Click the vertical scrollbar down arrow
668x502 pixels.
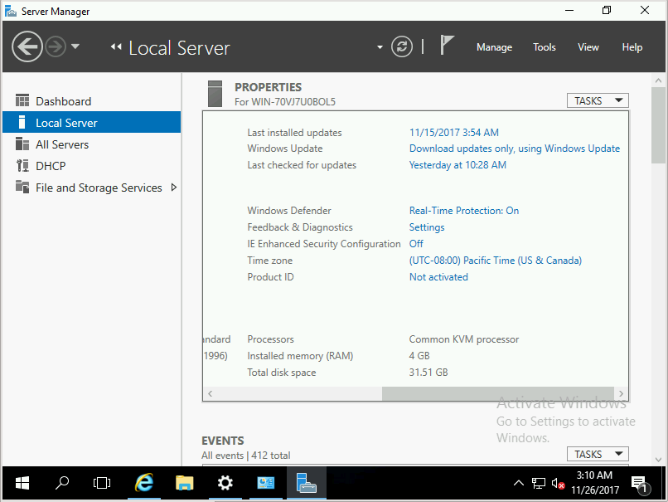(658, 460)
